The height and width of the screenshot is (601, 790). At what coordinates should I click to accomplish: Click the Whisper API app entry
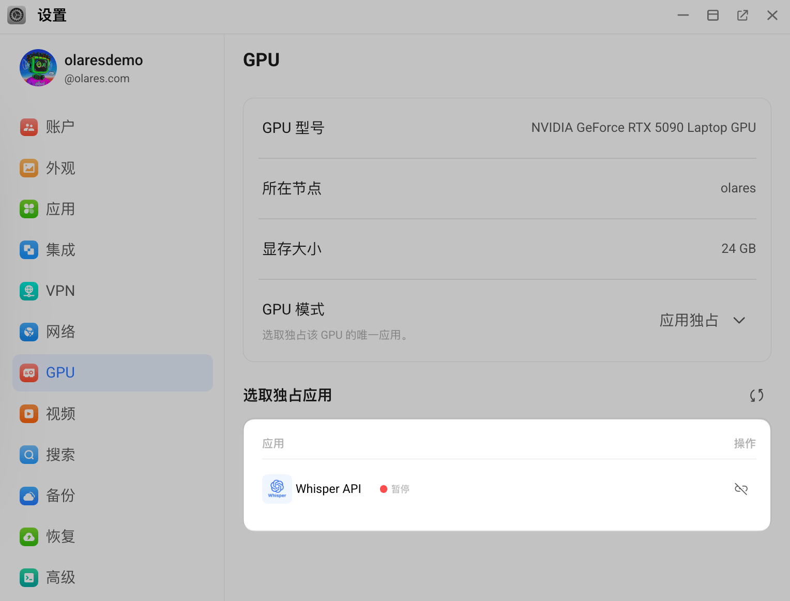click(x=328, y=488)
